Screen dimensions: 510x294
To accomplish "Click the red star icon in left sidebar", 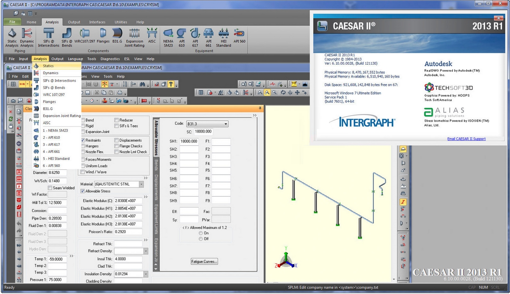I will pos(10,112).
